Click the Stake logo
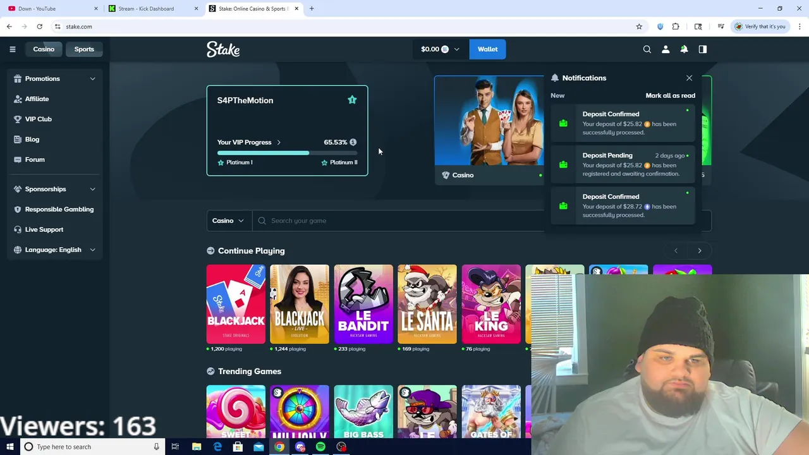Image resolution: width=809 pixels, height=455 pixels. tap(223, 49)
